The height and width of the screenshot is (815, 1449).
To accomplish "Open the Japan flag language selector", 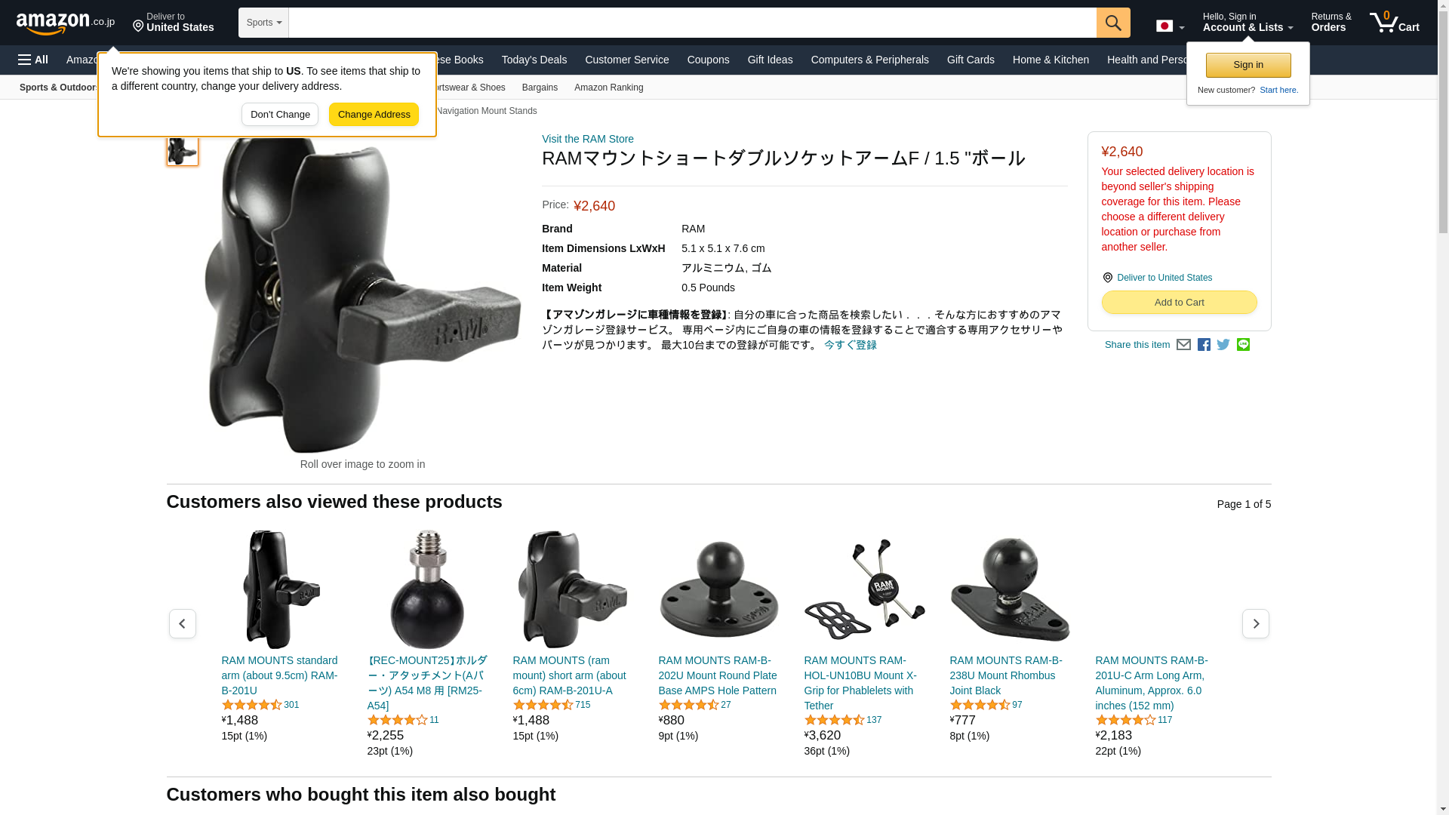I will (x=1170, y=26).
